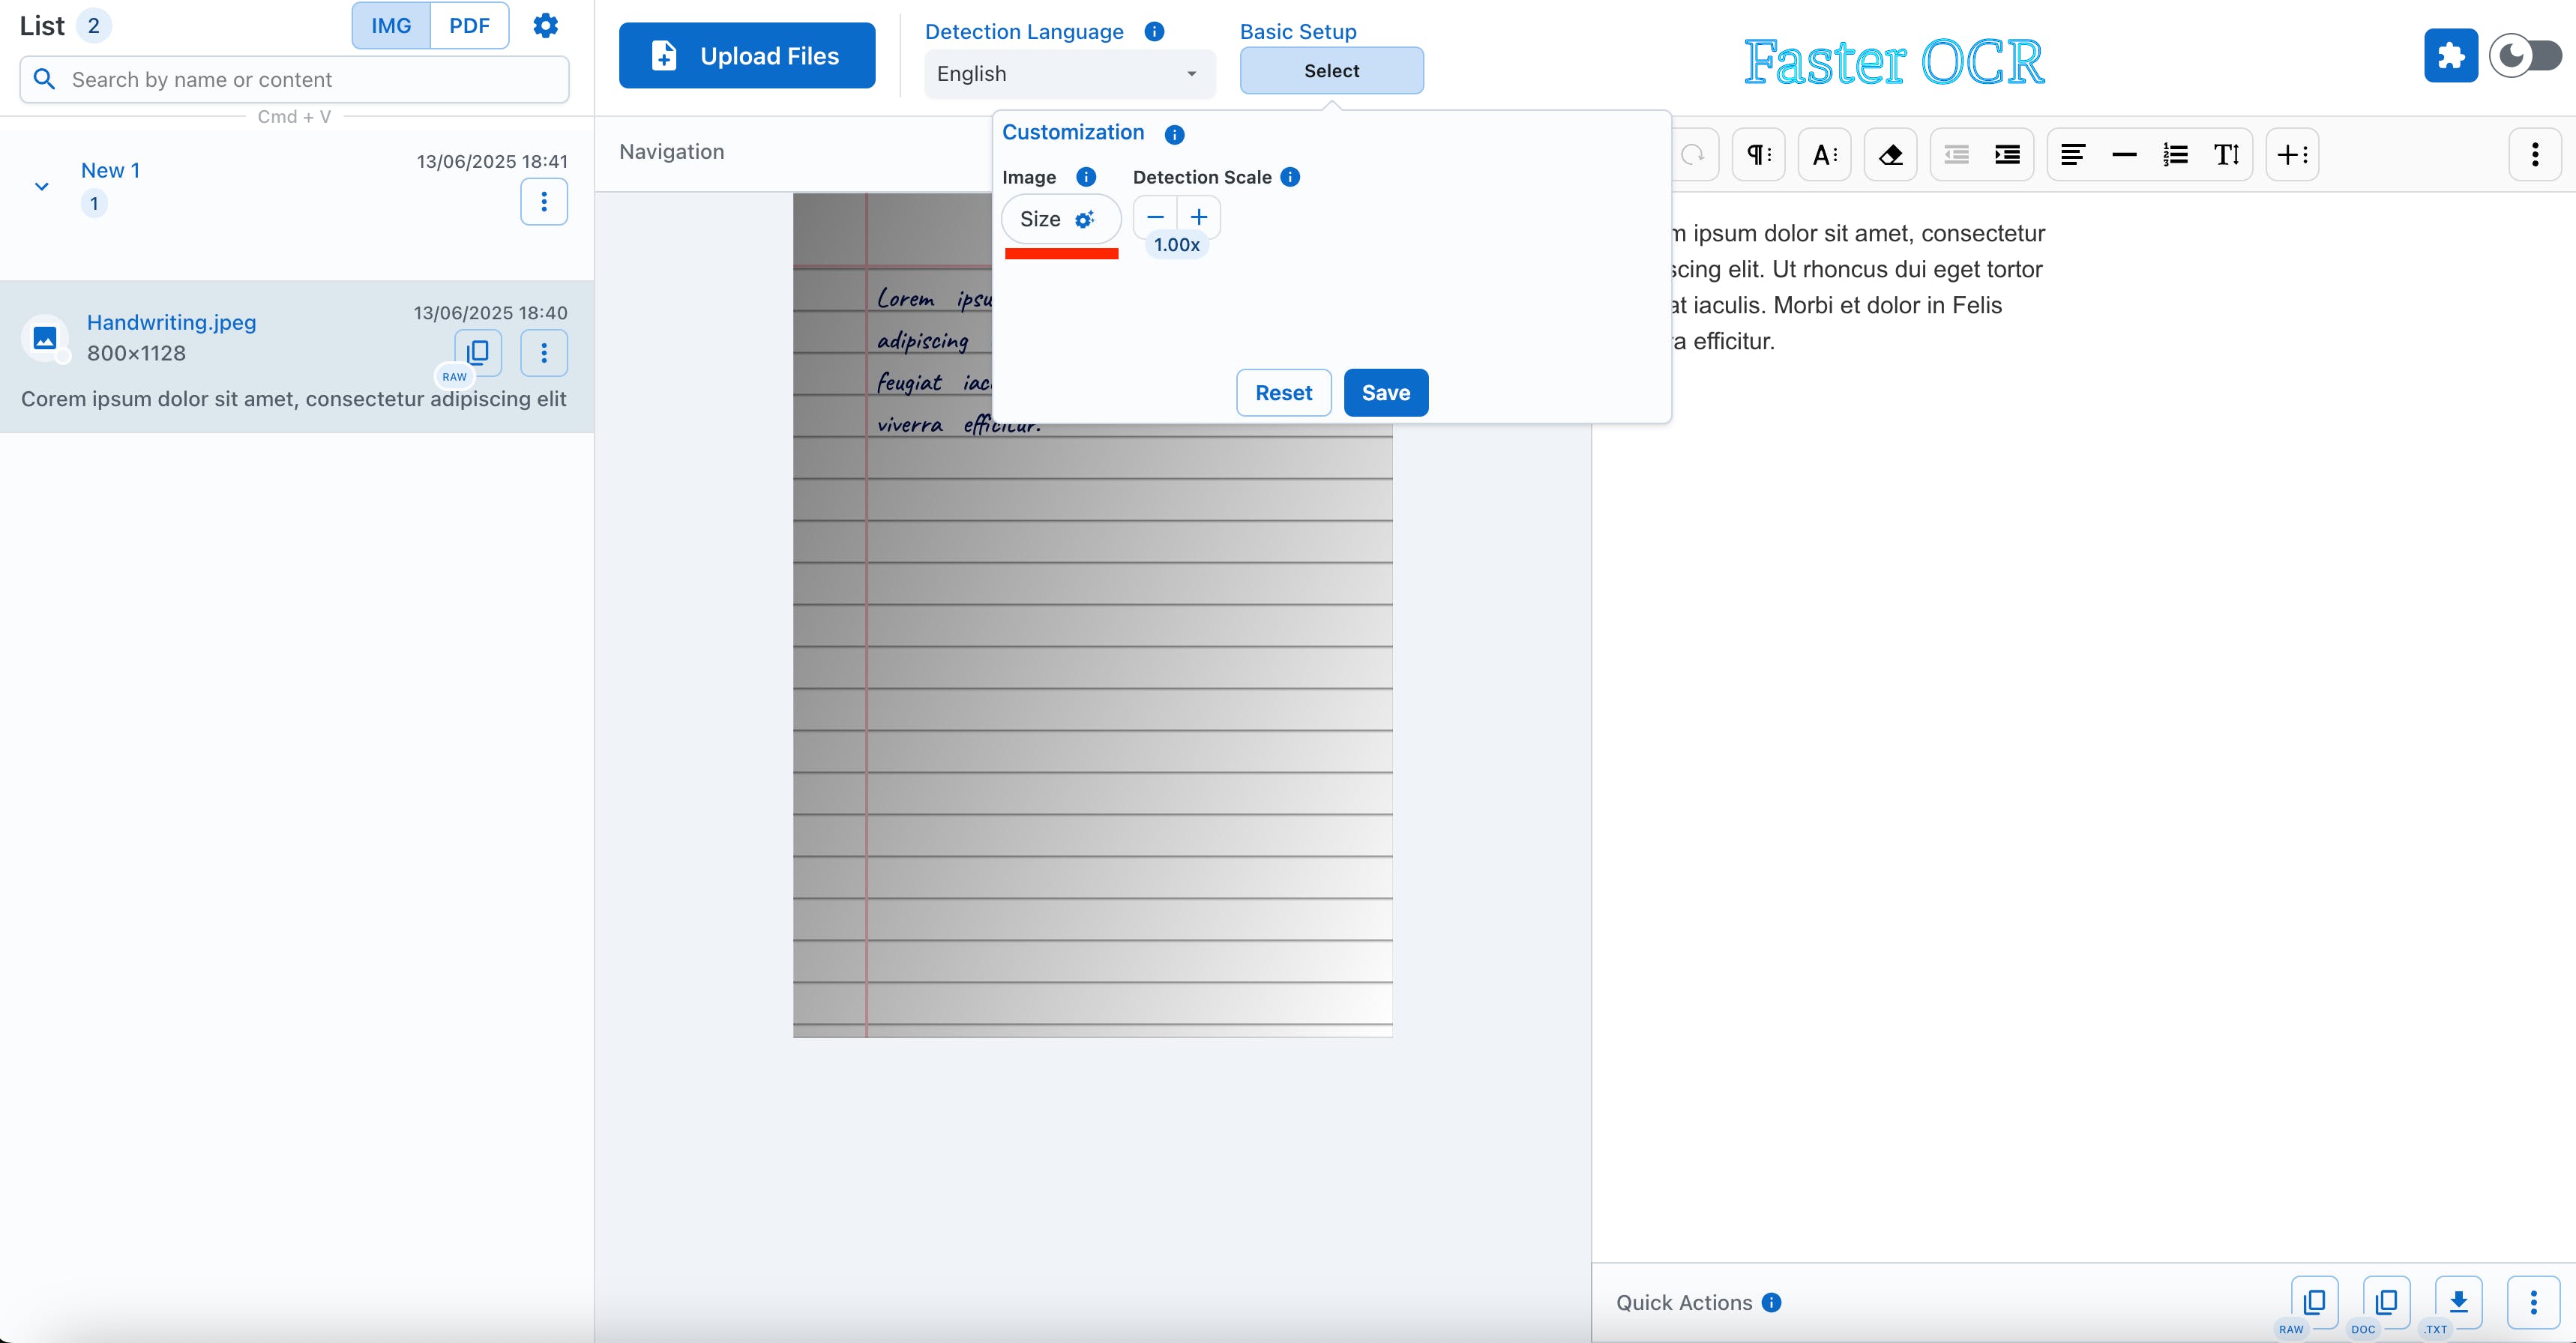Collapse the New 1 group

[42, 186]
